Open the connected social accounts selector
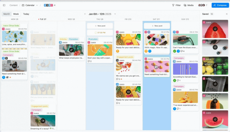Image resolution: width=230 pixels, height=132 pixels. tap(49, 5)
